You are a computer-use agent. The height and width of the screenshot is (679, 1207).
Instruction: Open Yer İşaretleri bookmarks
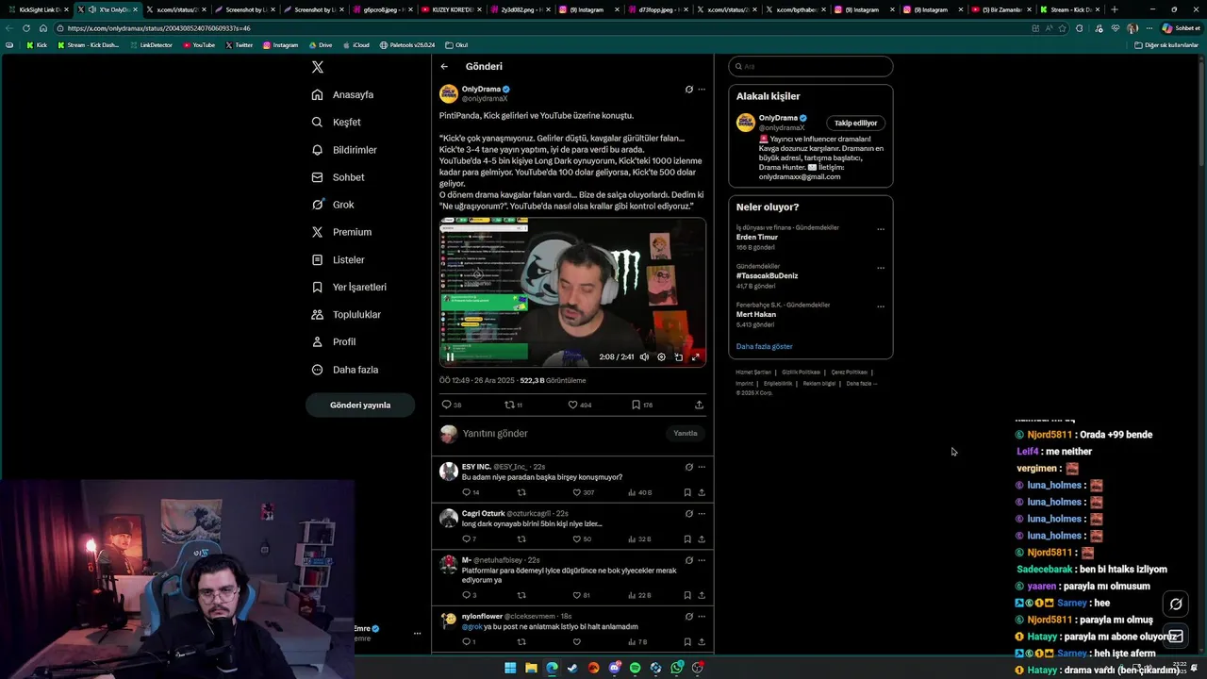[x=349, y=287]
